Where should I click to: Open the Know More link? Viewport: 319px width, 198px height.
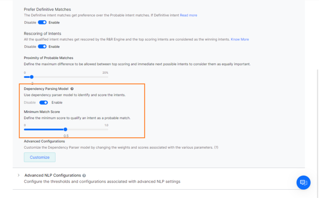tap(240, 39)
